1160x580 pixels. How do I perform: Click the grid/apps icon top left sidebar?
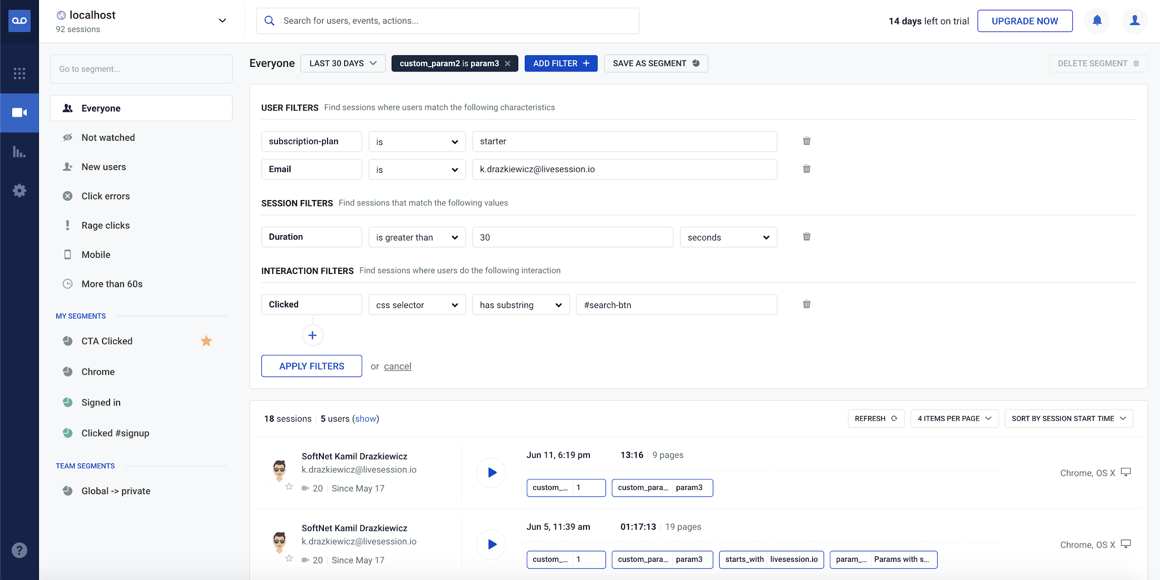[19, 72]
